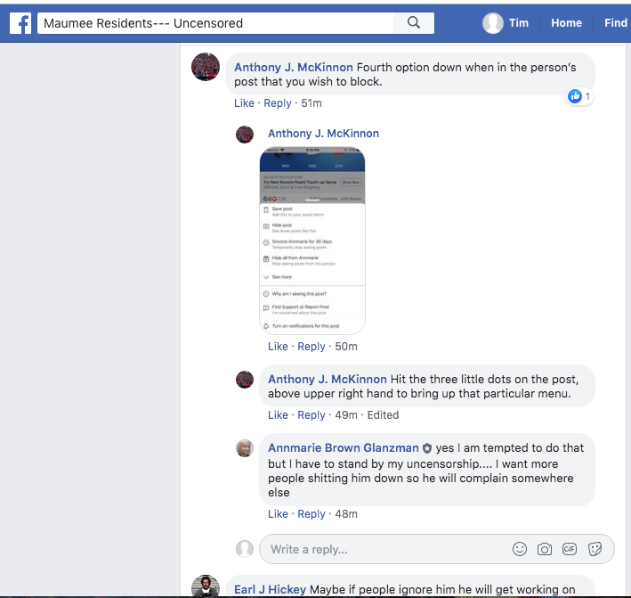Open the Find tab in navigation bar
Viewport: 631px width, 598px height.
[x=616, y=23]
